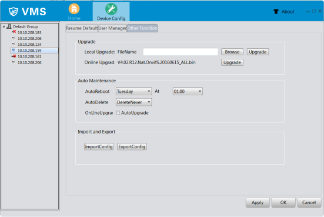
Task: Click the Local Upgrade: label
Action: click(x=99, y=52)
